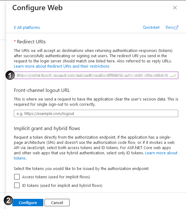Click the Access tokens checkbox label text
The image size is (186, 209).
(56, 177)
